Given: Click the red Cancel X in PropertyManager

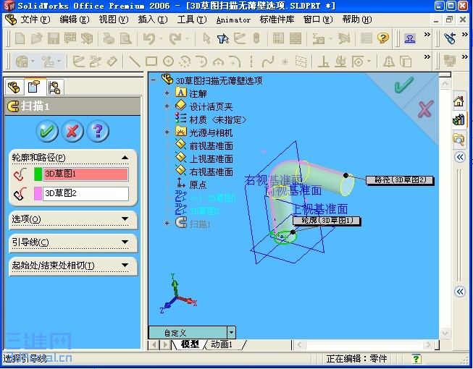Looking at the screenshot, I should pos(72,131).
